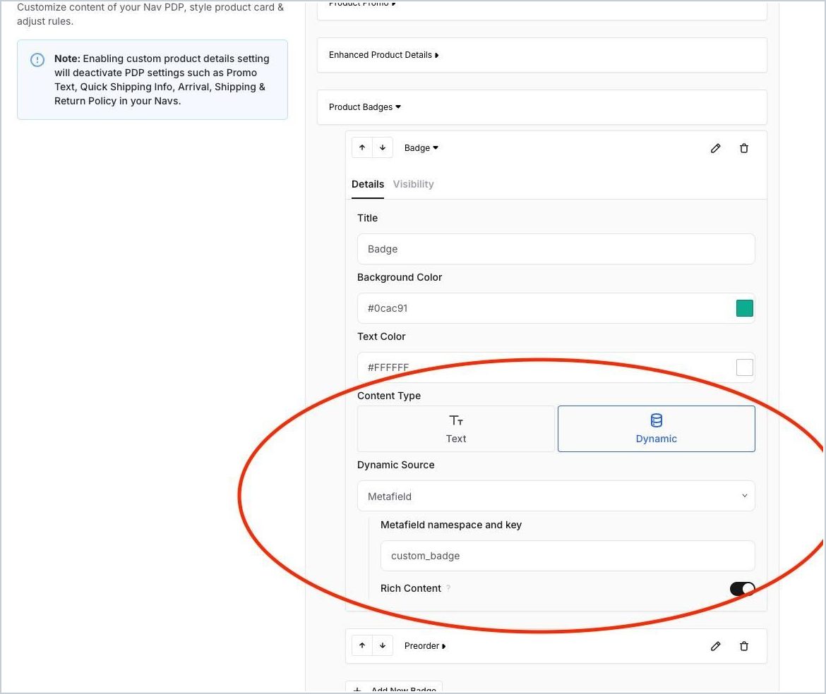Screen dimensions: 826x694
Task: Edit the Preorder badge with pencil icon
Action: click(x=715, y=646)
